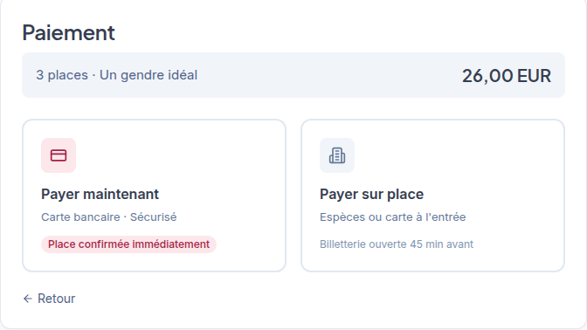Select the Payer maintenant option

click(x=155, y=196)
